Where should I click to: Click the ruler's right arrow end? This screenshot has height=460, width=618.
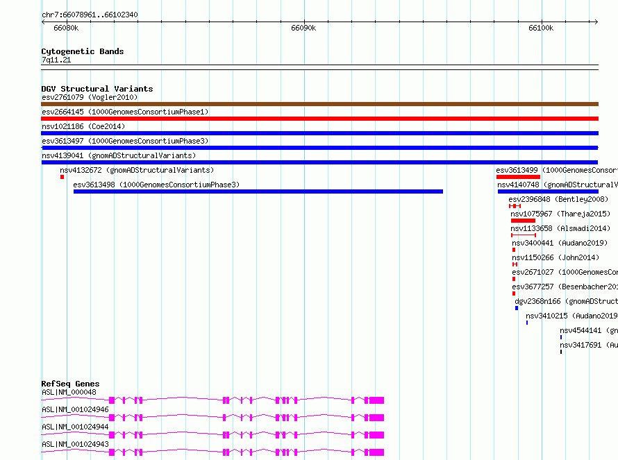click(596, 22)
